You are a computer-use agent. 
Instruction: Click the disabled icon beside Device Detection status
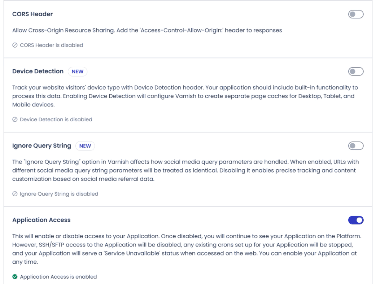pyautogui.click(x=15, y=120)
